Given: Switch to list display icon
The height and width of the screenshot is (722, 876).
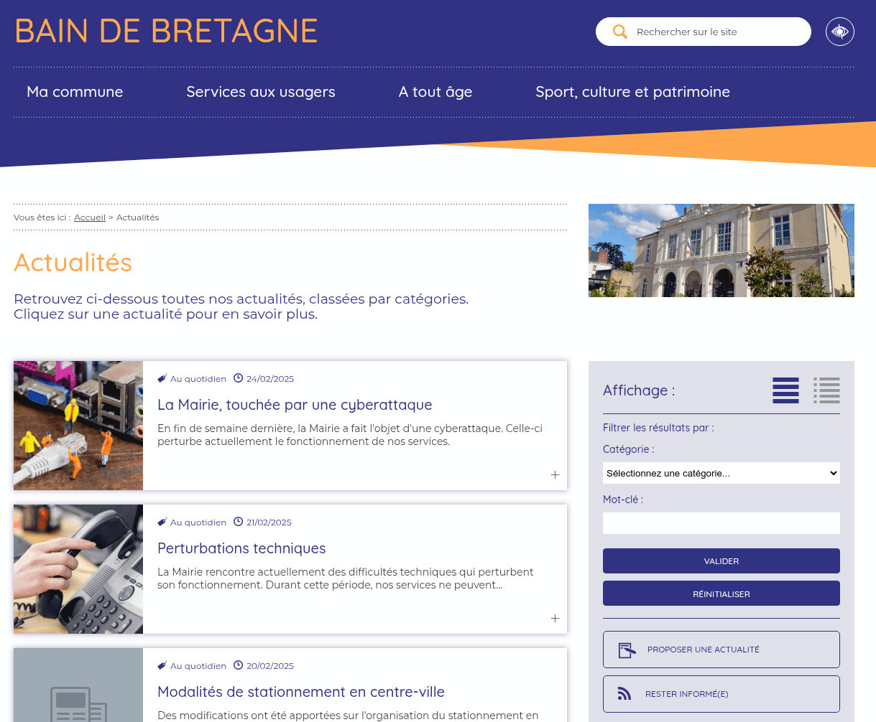Looking at the screenshot, I should click(x=826, y=390).
